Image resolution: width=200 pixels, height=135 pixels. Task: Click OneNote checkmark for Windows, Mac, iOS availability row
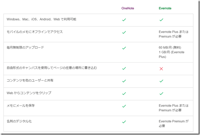click(124, 20)
